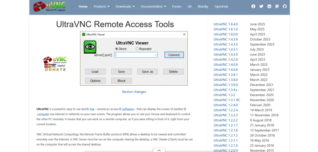Open the Reddit social icon
The image size is (318, 152).
click(x=269, y=6)
